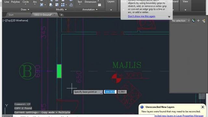Open the unreconciled layers link in Layer Properties Manager
208x117 pixels.
pyautogui.click(x=179, y=116)
